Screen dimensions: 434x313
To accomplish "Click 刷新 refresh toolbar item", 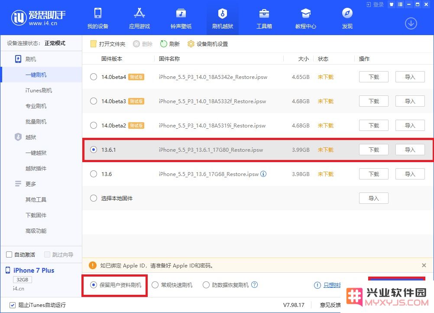I will click(x=170, y=44).
